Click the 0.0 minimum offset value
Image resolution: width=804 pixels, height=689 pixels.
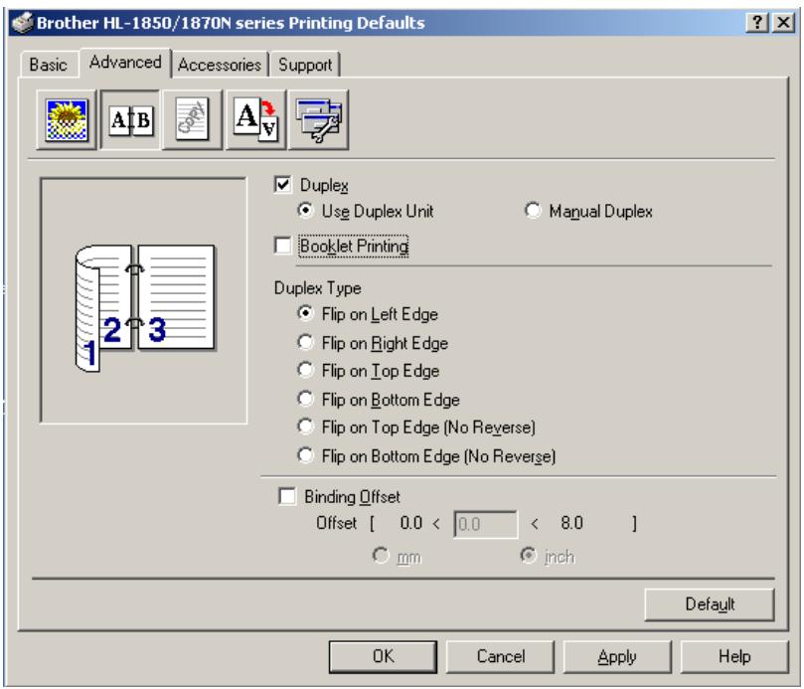click(411, 523)
